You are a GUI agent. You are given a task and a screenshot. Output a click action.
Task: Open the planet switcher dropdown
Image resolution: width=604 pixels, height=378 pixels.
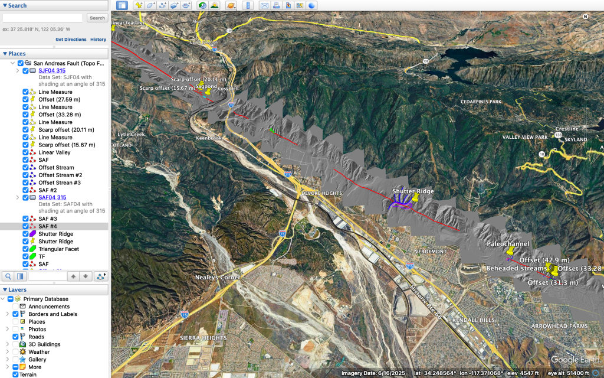231,5
